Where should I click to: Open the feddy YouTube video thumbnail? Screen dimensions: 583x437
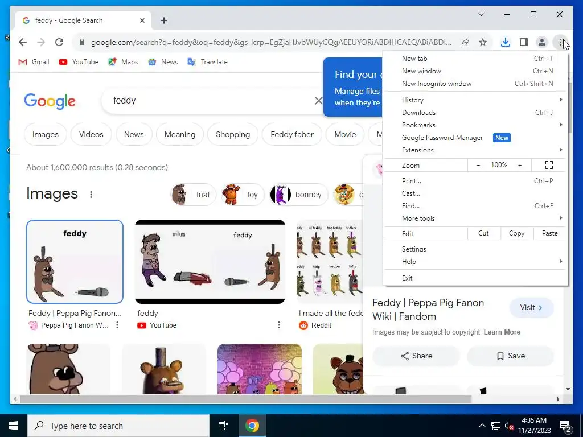coord(210,262)
